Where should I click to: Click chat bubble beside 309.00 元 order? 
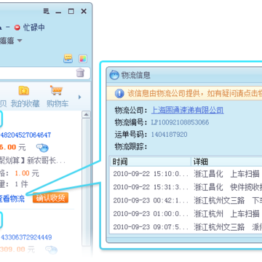tap(51, 249)
